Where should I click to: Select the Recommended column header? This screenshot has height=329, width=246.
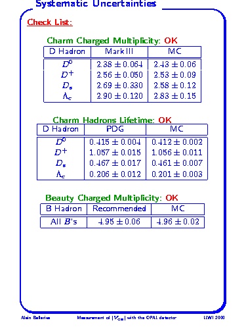119,209
